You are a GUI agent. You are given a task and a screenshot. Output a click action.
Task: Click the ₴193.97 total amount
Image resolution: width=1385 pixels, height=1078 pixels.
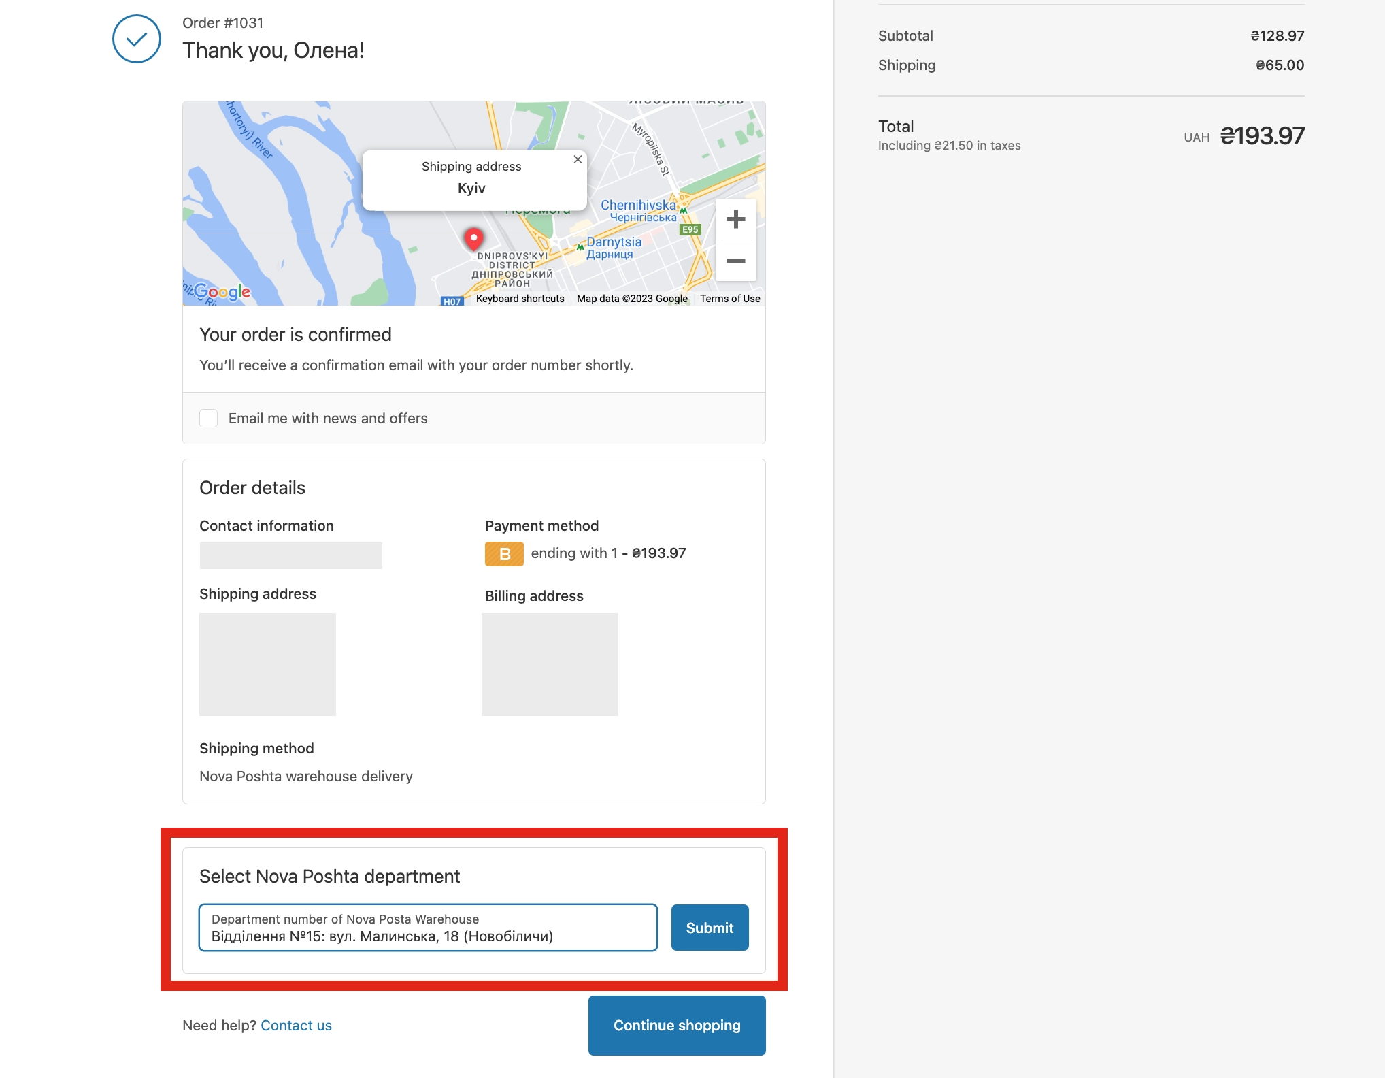1262,136
